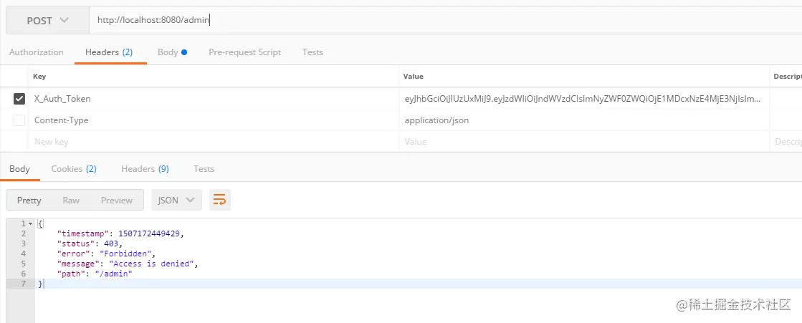Select the Pretty view button
802x323 pixels.
(x=29, y=201)
